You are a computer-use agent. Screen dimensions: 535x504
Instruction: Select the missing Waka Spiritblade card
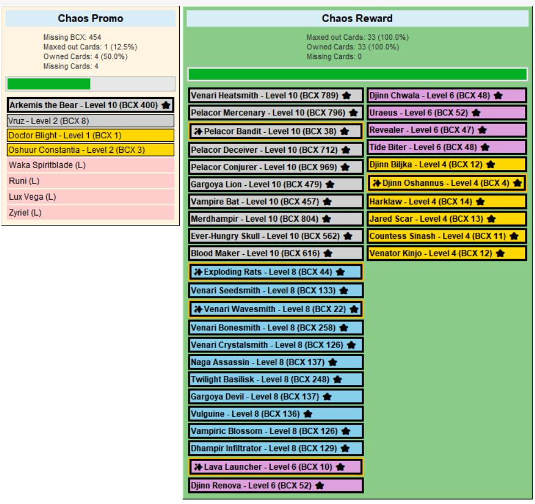[x=91, y=165]
